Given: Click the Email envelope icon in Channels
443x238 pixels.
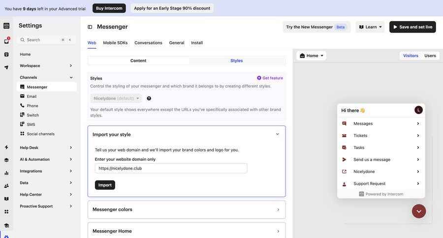Looking at the screenshot, I should pos(22,96).
